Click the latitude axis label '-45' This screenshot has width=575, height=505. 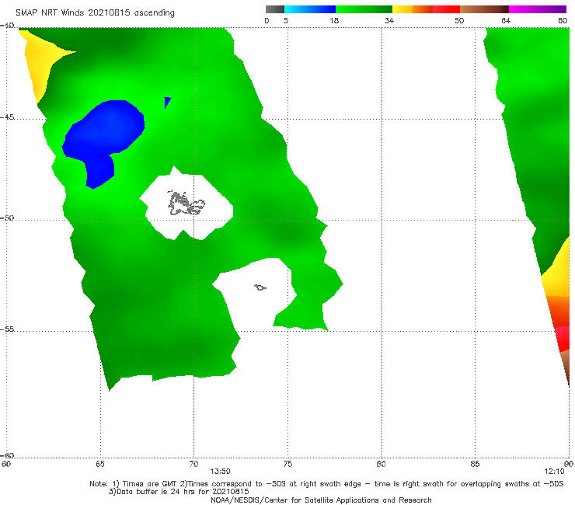(7, 117)
